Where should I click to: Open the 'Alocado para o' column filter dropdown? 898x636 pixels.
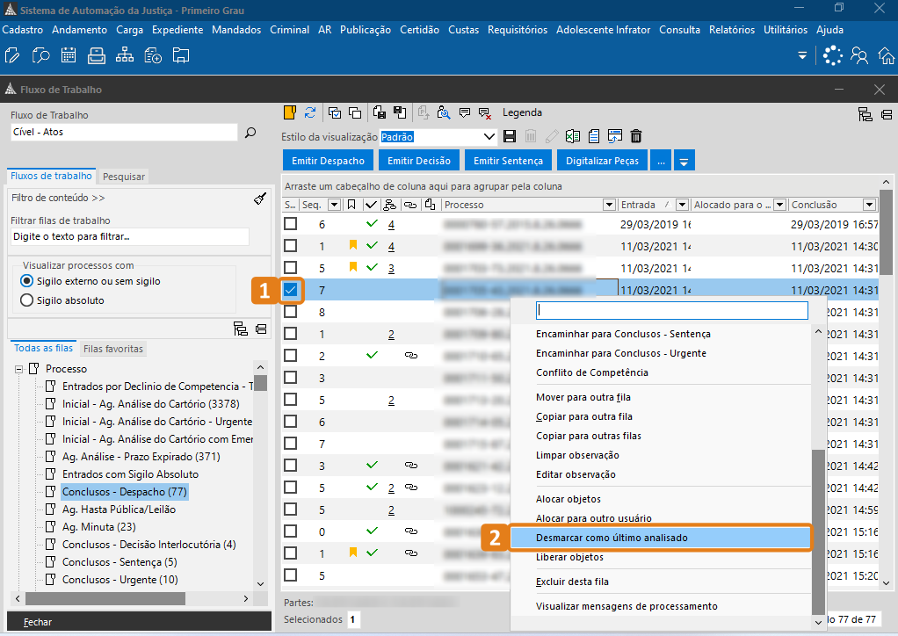779,205
